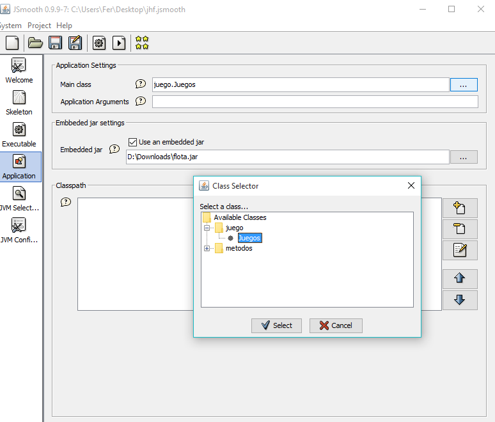Open the JVM Selection sidebar panel
Screen dimensions: 495x422
click(x=19, y=199)
